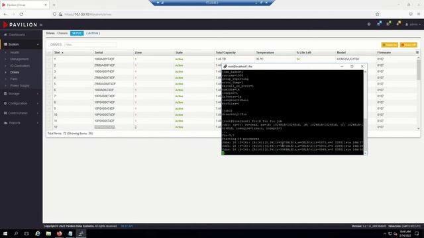Check the box for slot 3
The height and width of the screenshot is (238, 424).
(49, 71)
